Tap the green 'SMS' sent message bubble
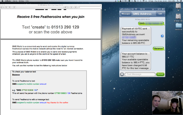Screen dimensions: 183x115 [x=151, y=23]
